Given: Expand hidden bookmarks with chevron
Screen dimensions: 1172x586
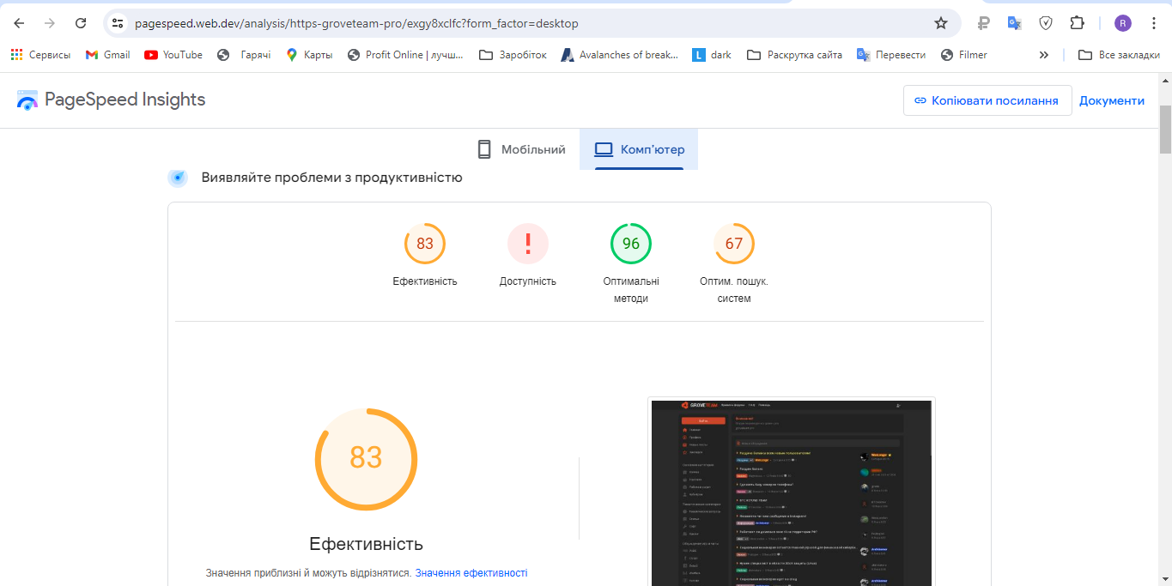Looking at the screenshot, I should point(1044,55).
